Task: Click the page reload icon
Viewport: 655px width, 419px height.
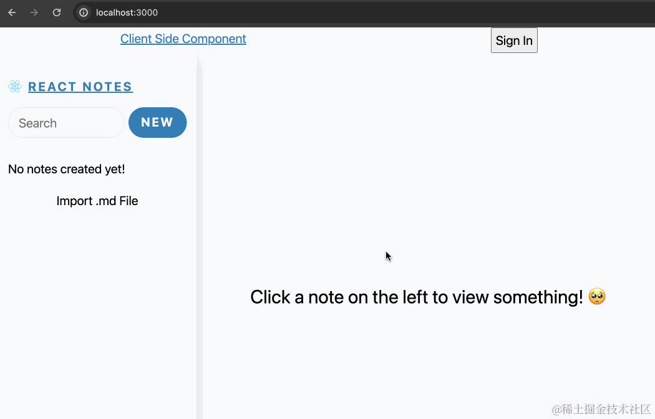Action: pos(57,12)
